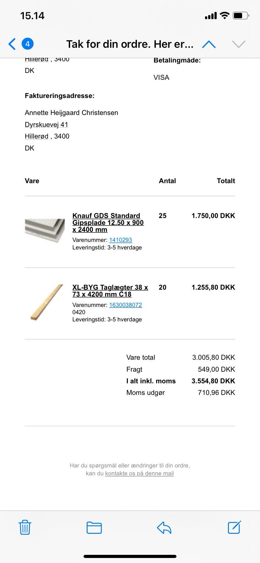Open product number 1630038072 link

pos(126,305)
